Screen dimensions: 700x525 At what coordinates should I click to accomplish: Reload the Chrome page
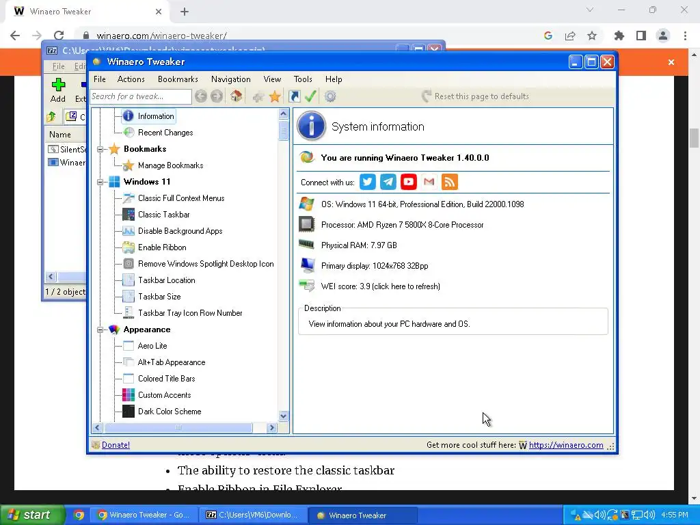[59, 36]
